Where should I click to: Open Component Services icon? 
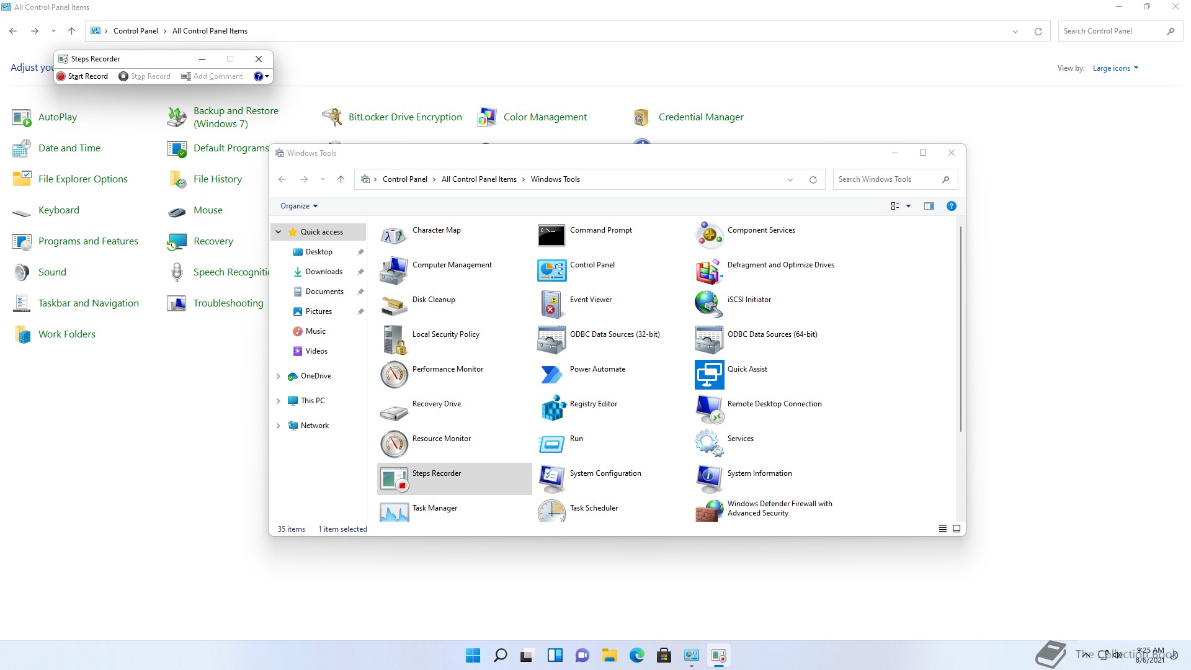click(709, 236)
